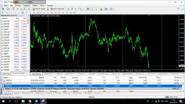Open the Profiles toolbar icon
Viewport: 185px width, 104px height.
coord(8,9)
